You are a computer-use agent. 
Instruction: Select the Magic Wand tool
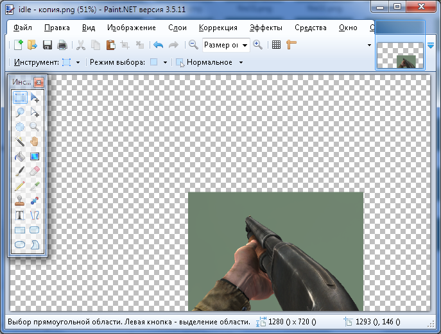click(x=21, y=141)
